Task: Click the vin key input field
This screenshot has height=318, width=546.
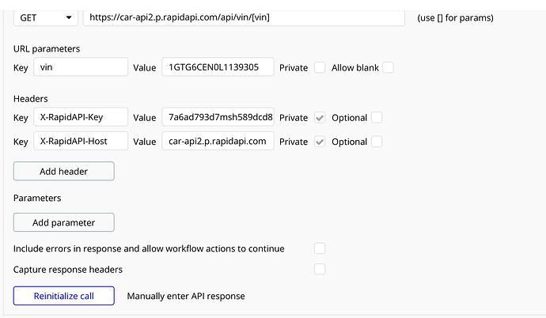Action: click(x=80, y=68)
